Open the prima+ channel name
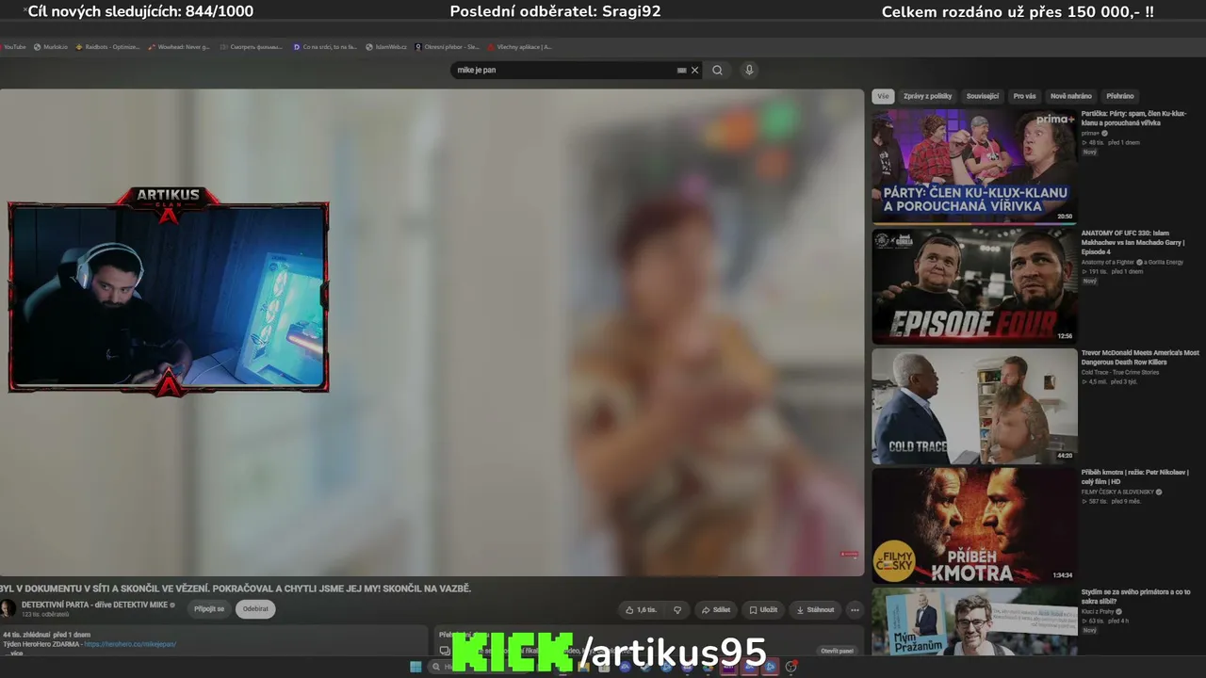This screenshot has width=1206, height=678. click(1091, 133)
